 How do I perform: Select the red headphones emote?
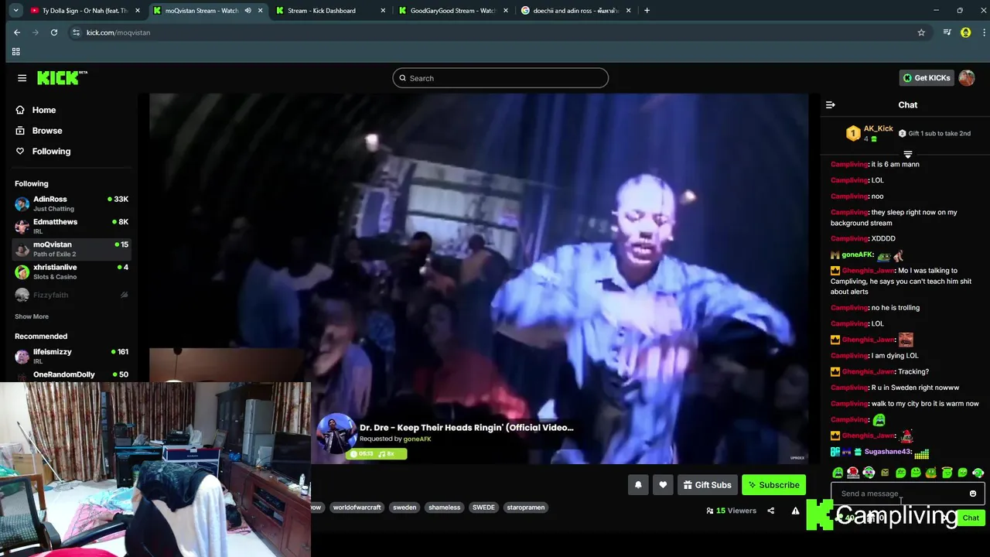pos(852,473)
